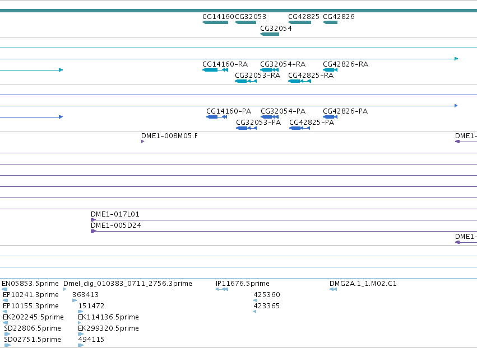Screen dimensions: 477x348
Task: Click the CG32054 gene arrow
Action: [x=270, y=34]
